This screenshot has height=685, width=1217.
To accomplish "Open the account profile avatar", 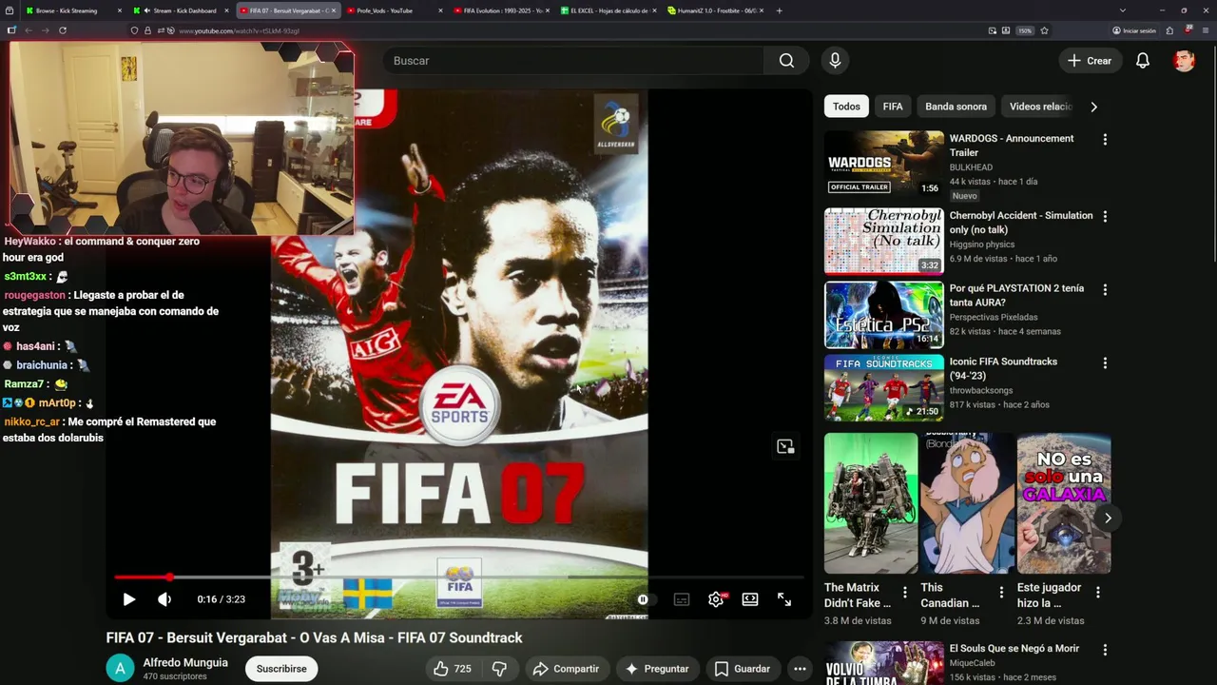I will click(1184, 61).
